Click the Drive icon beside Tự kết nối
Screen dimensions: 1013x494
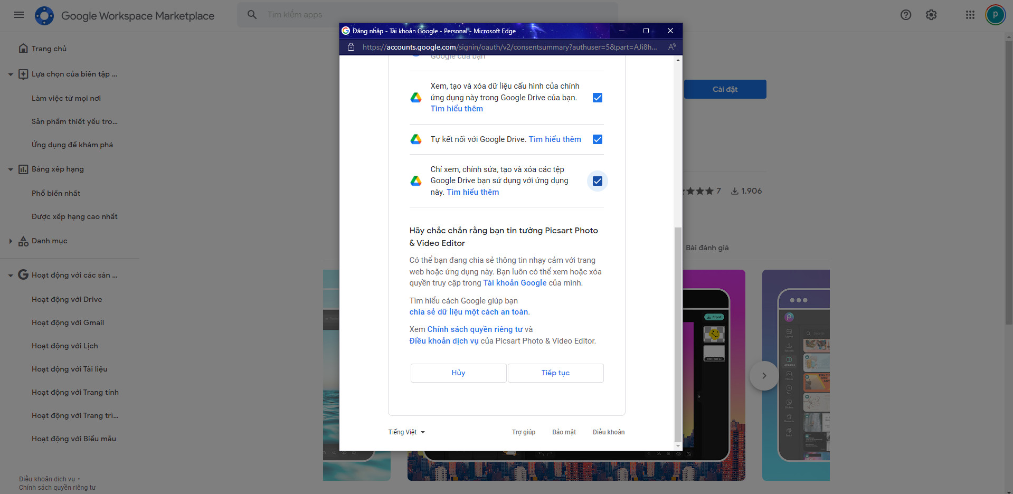(416, 139)
